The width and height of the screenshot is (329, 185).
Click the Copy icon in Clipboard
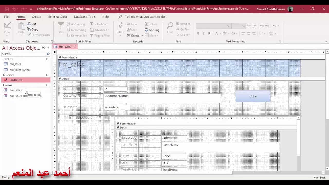(29, 29)
